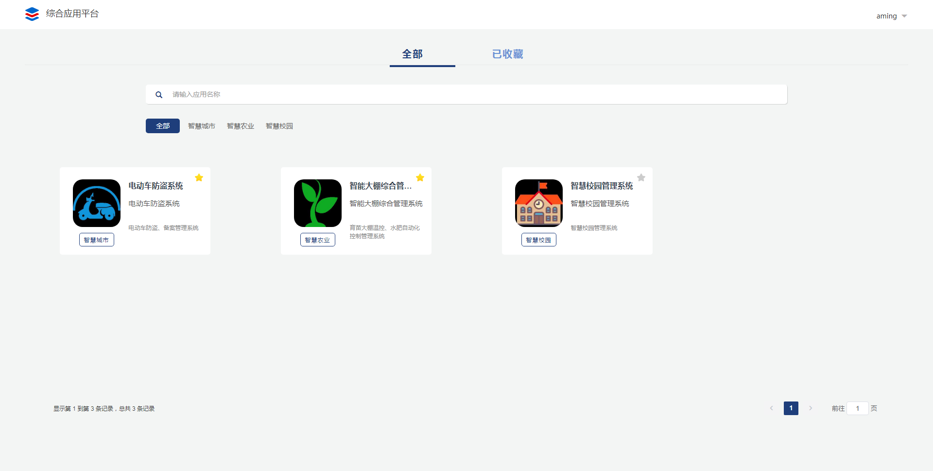Open the school building campus app icon
The width and height of the screenshot is (933, 471).
(539, 203)
